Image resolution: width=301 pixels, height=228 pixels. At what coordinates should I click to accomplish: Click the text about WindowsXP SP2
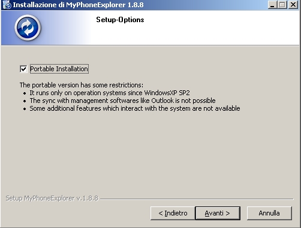click(x=110, y=93)
